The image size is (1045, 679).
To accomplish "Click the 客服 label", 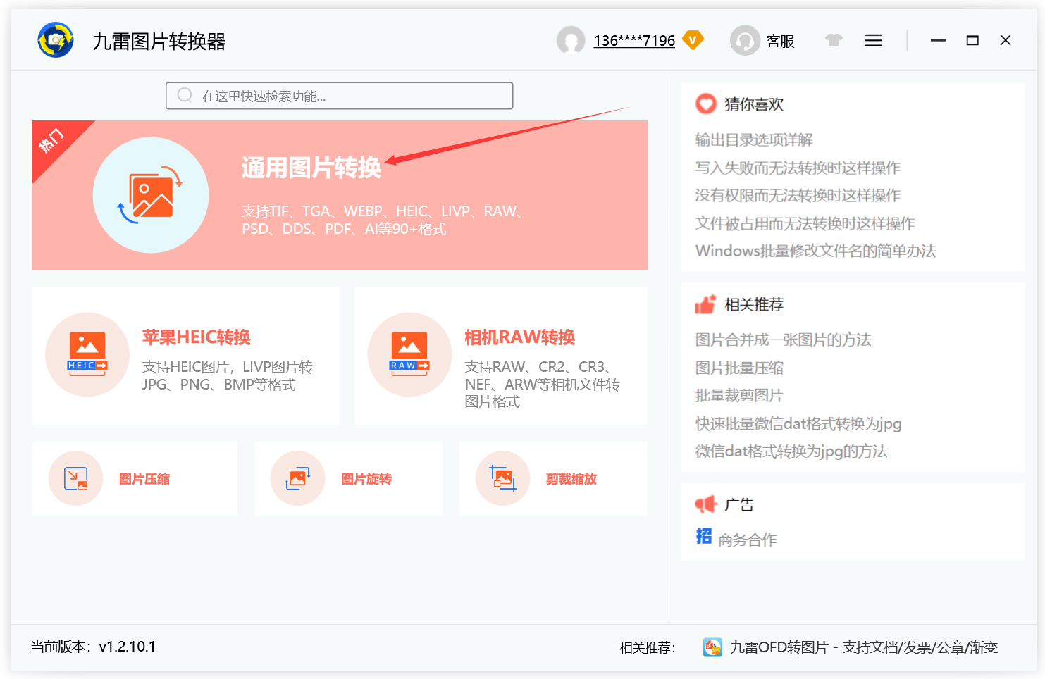I will [780, 41].
